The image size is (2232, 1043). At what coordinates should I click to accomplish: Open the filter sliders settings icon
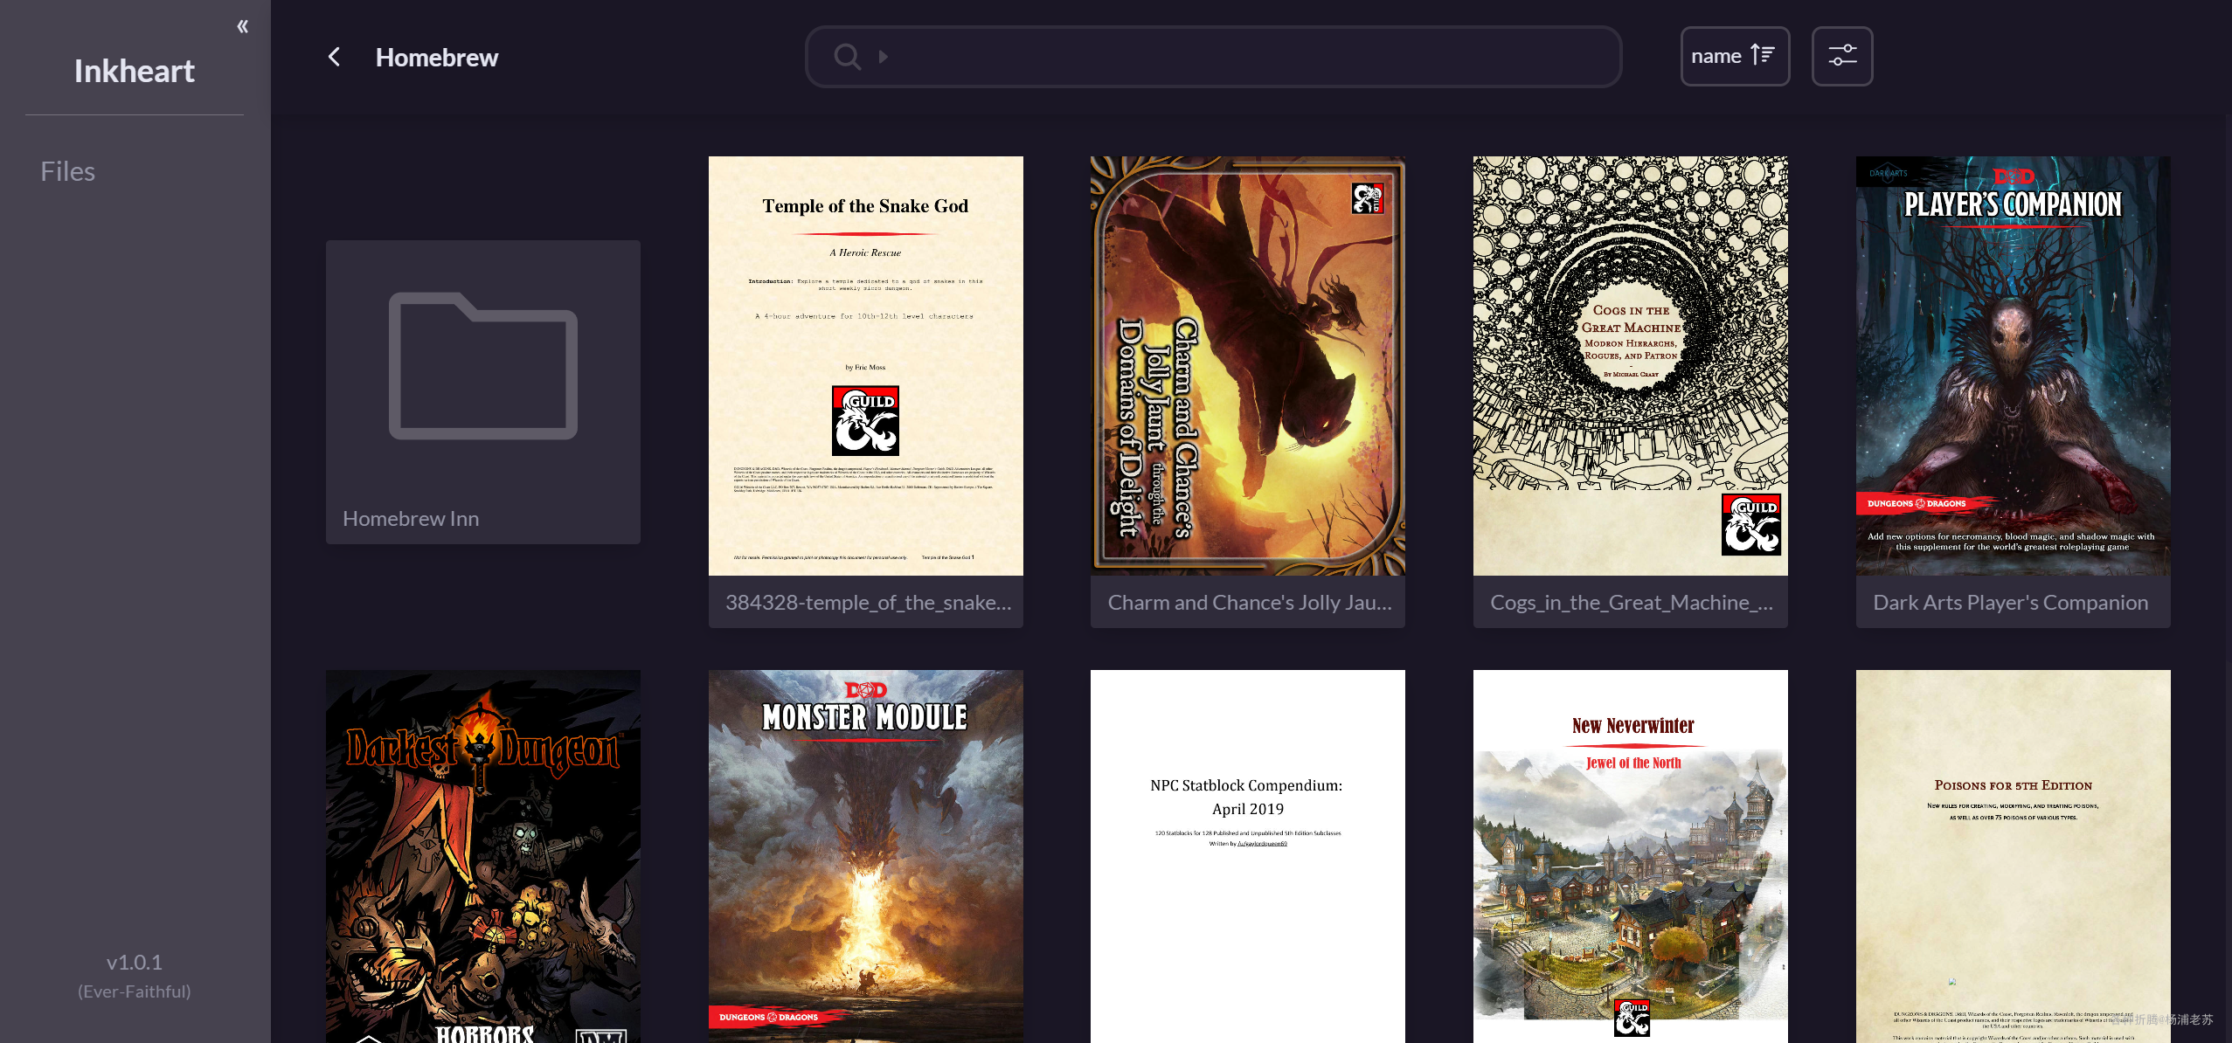tap(1841, 56)
